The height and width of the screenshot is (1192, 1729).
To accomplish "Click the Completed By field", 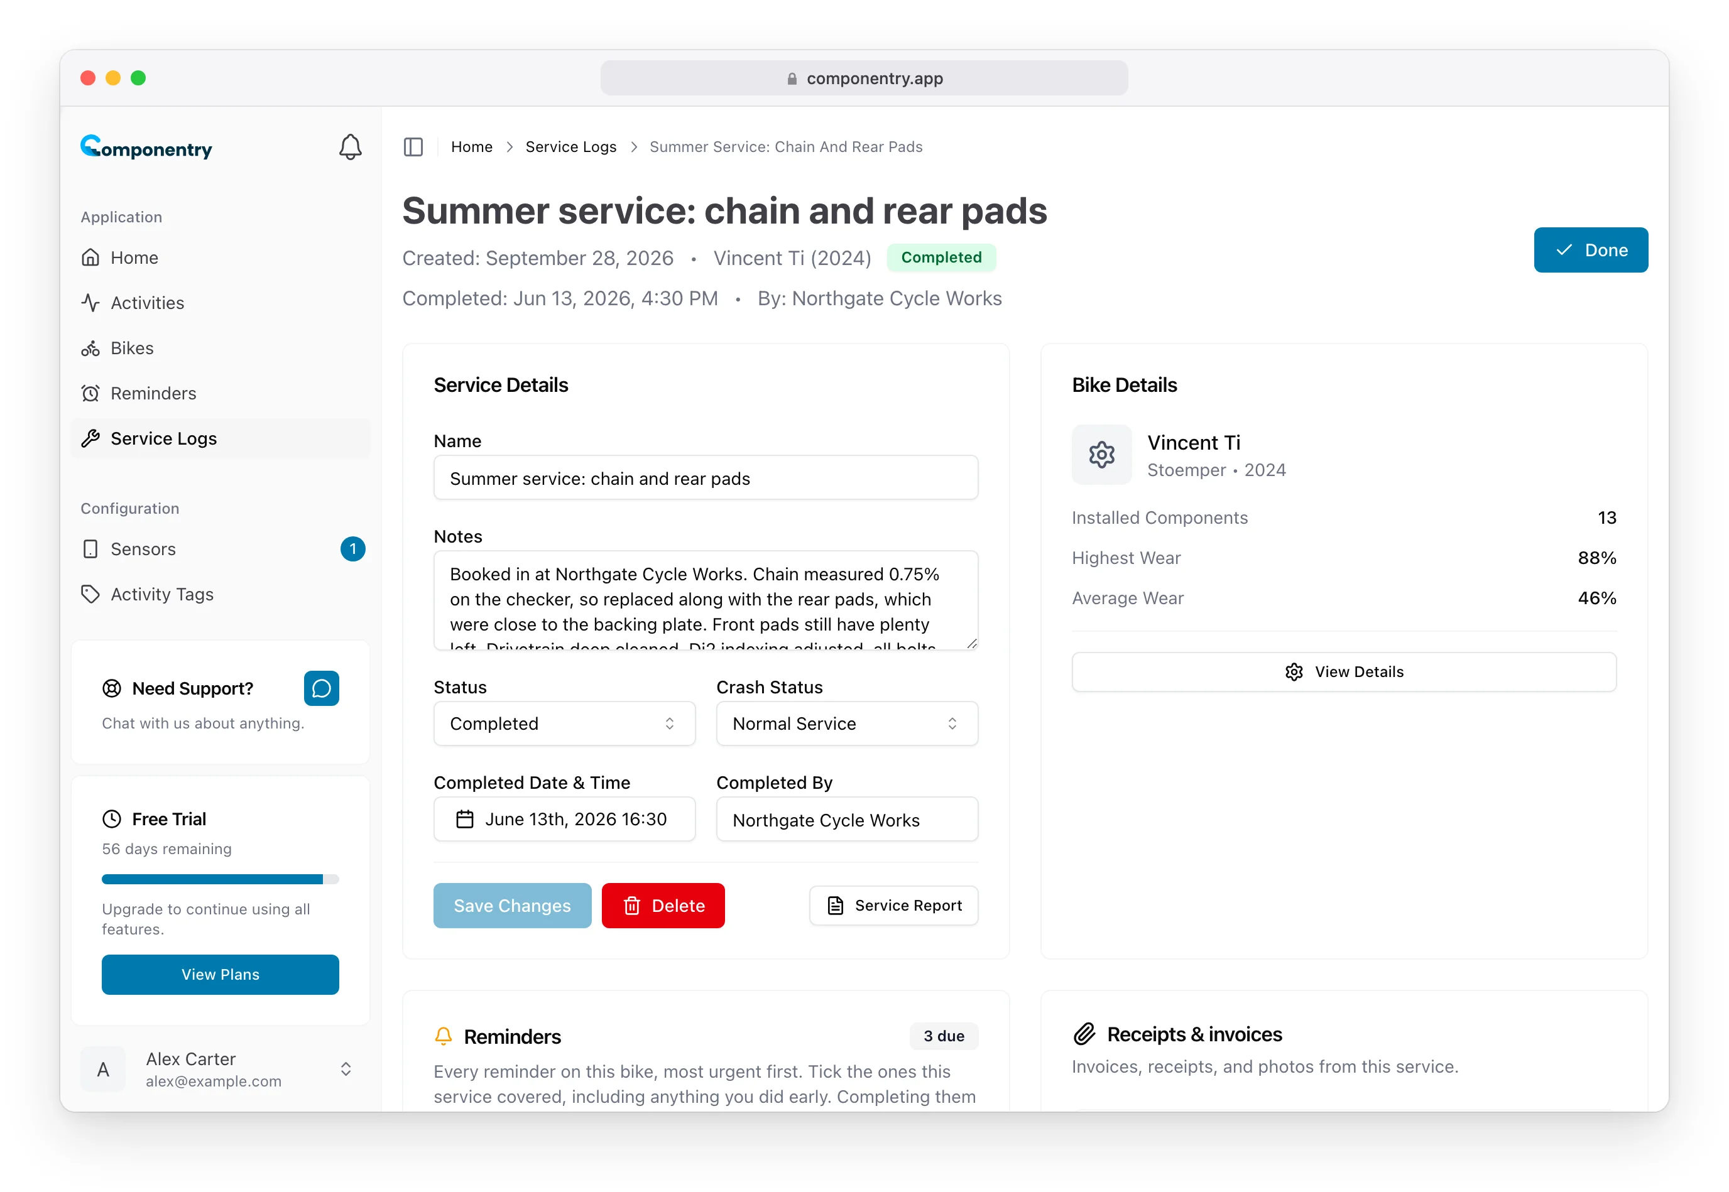I will coord(846,820).
